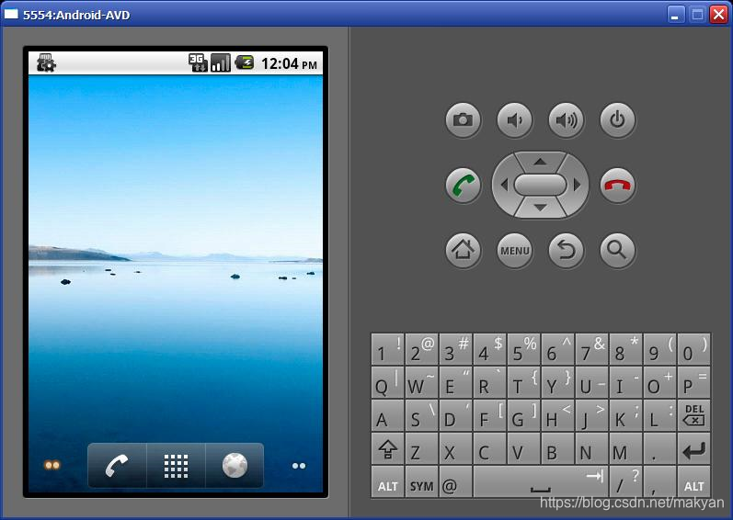Click the M key
This screenshot has height=520, width=733.
(625, 448)
